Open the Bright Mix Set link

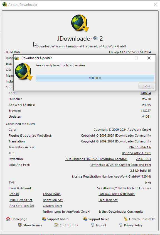[53, 200]
